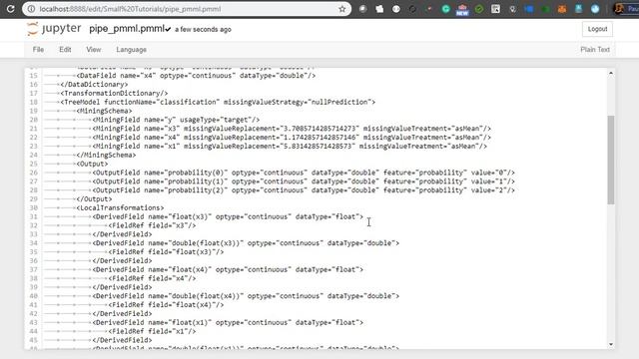Click the small red extension icon
Viewport: 639px width, 359px height.
(x=429, y=9)
